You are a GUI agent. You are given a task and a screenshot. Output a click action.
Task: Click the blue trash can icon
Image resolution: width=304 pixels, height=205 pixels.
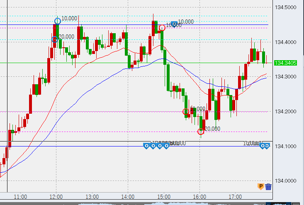[268, 187]
